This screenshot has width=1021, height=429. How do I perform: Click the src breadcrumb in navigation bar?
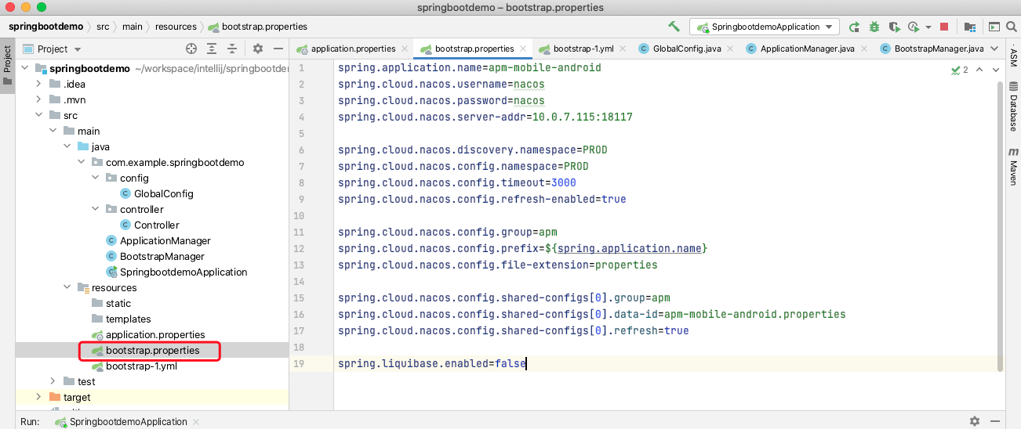103,26
